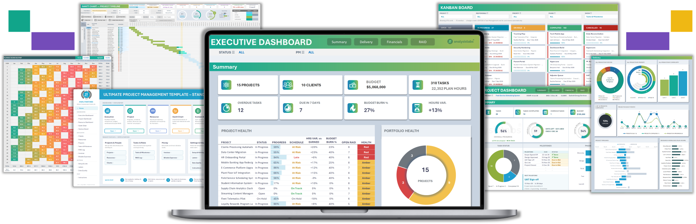Click the RAID Log button in Tasks & Risks card
The image size is (696, 224).
pos(144,158)
